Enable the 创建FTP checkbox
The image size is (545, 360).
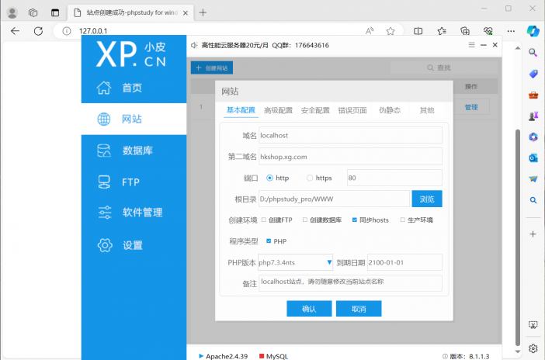tap(264, 220)
